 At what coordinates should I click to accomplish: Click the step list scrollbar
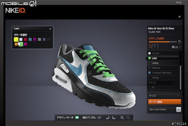[180, 77]
